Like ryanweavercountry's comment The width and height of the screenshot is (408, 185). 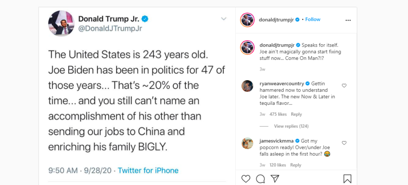[x=344, y=86]
